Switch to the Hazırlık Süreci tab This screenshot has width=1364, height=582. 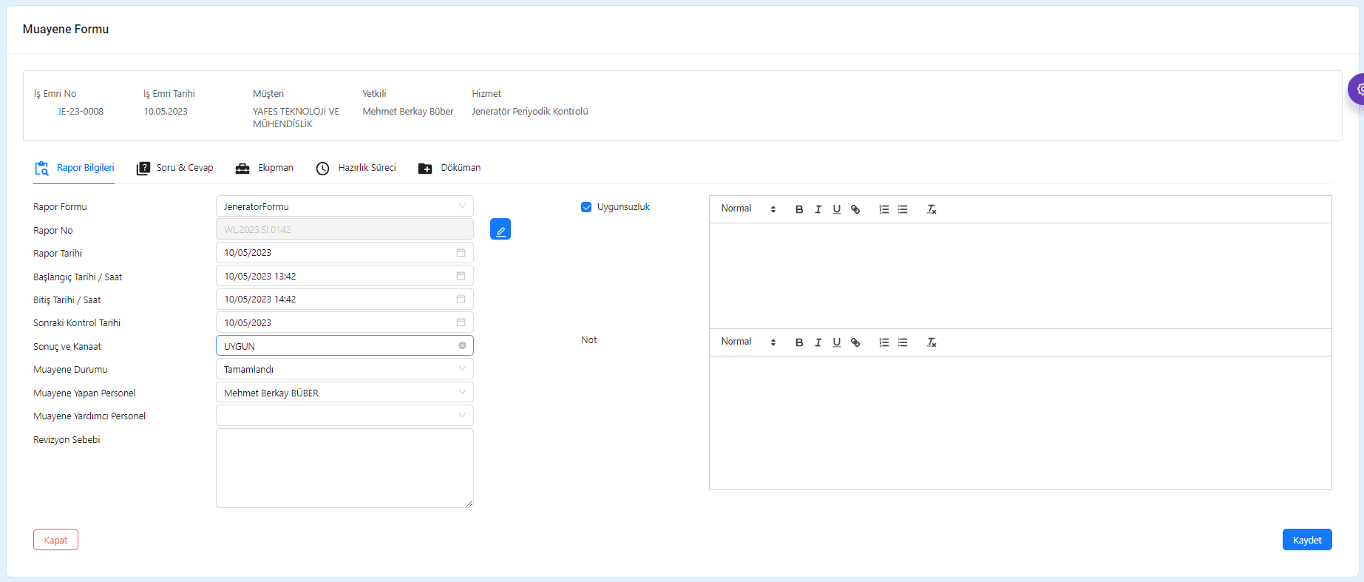coord(356,168)
